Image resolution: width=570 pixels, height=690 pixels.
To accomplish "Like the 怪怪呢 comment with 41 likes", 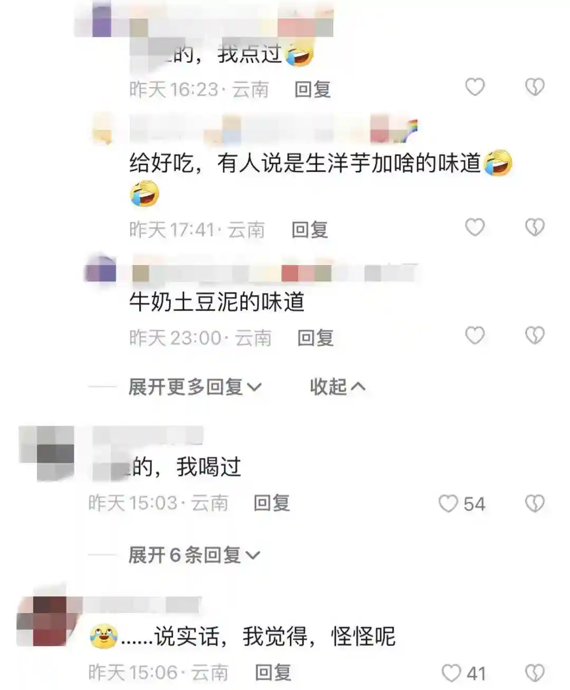I will (451, 673).
